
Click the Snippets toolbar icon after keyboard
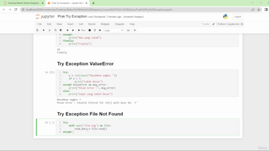pyautogui.click(x=134, y=30)
